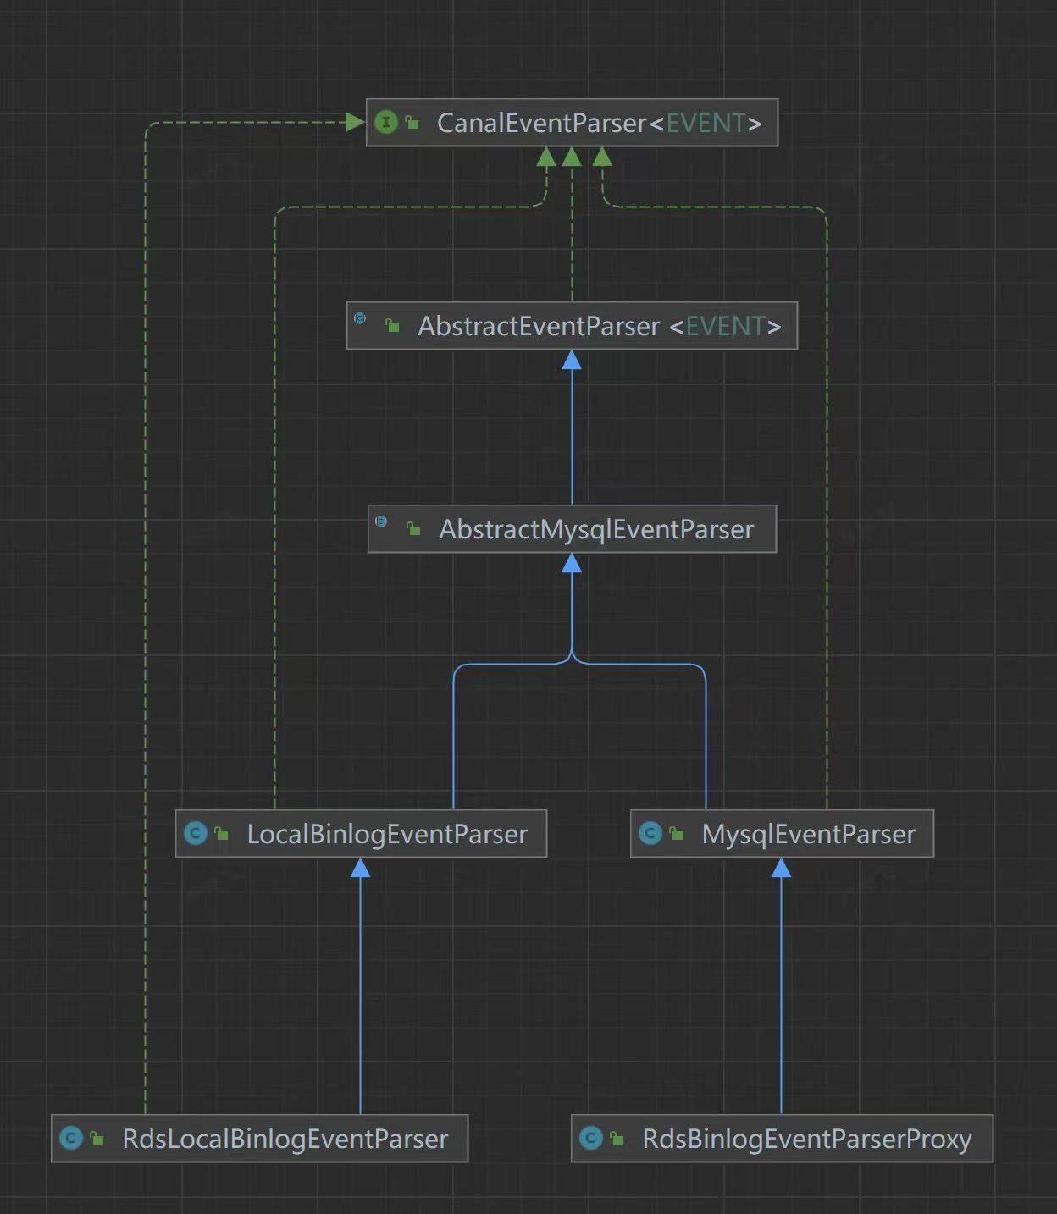Select the LocalBinlogEventParser node label

tap(387, 835)
